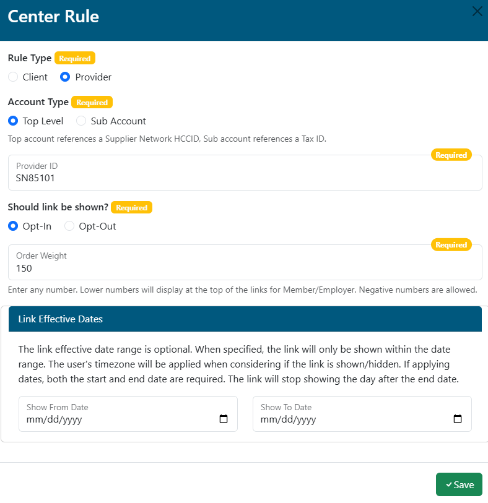Click the Required badge on Order Weight

(451, 245)
